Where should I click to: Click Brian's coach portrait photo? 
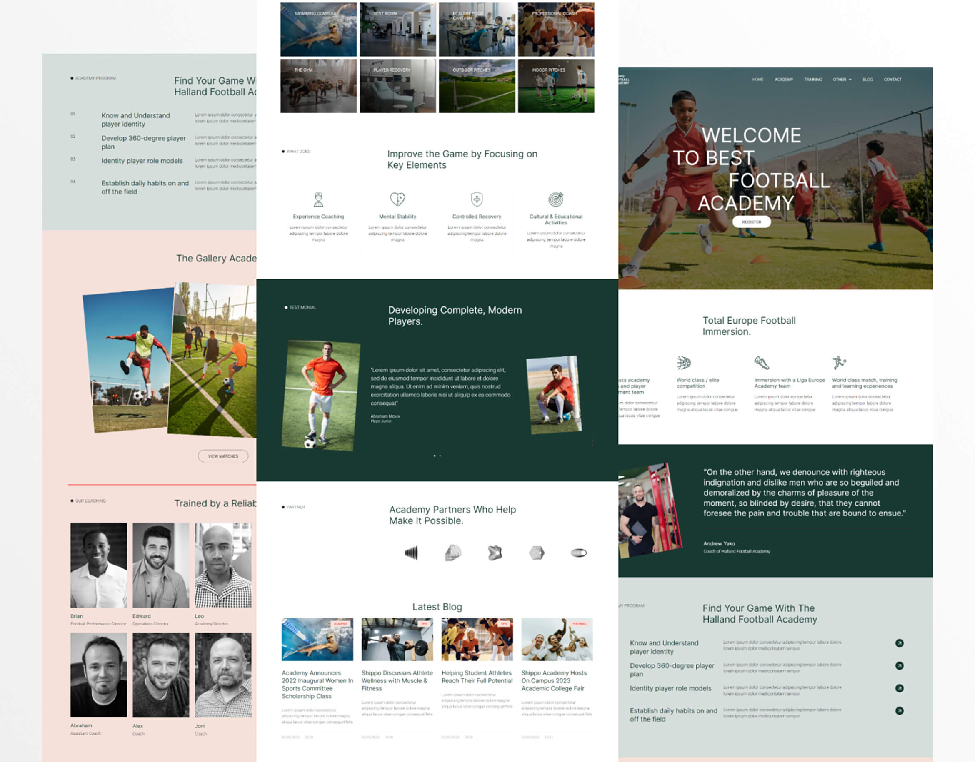[99, 565]
